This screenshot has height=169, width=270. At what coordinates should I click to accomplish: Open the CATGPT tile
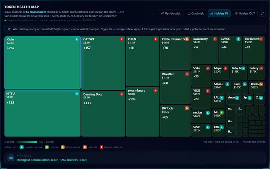tap(103, 63)
